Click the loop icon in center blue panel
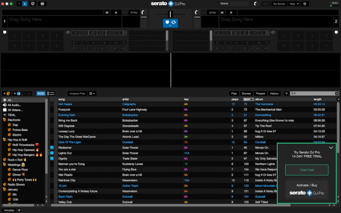This screenshot has width=341, height=213. click(173, 22)
